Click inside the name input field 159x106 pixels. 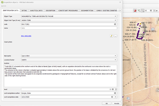(x=68, y=28)
